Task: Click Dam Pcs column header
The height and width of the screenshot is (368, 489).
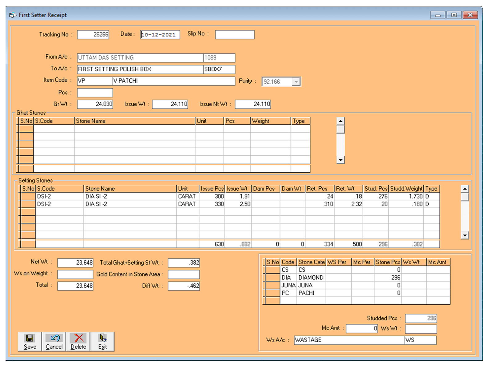Action: (266, 189)
